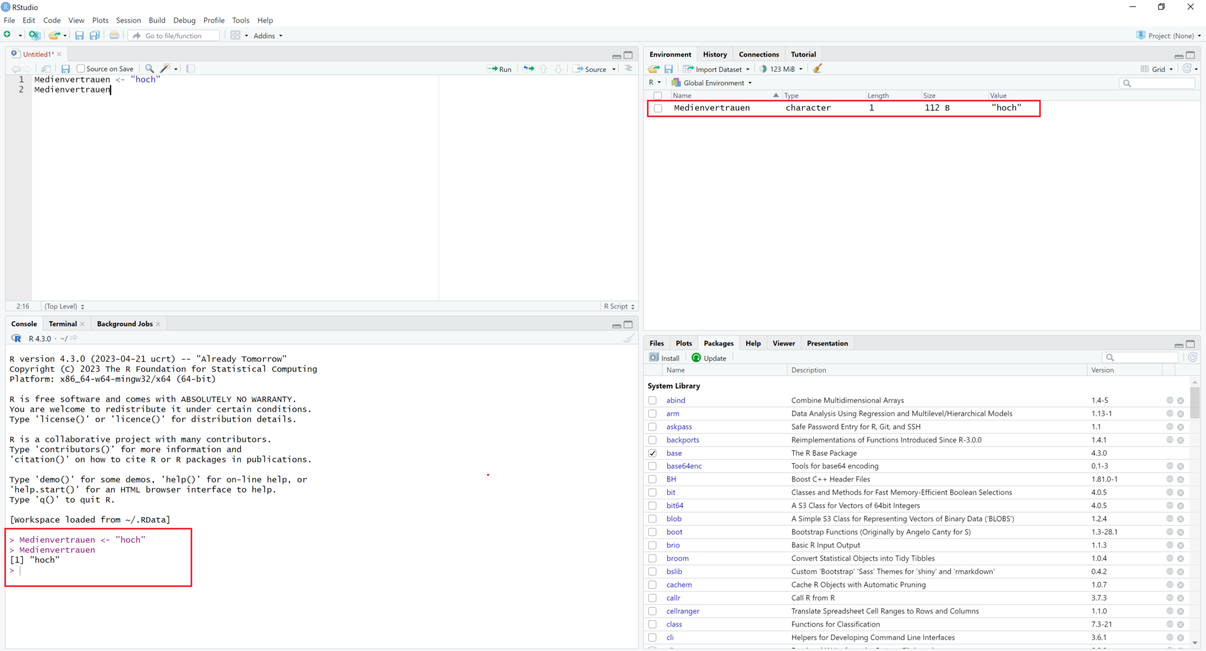
Task: Switch to the Terminal tab
Action: (x=62, y=324)
